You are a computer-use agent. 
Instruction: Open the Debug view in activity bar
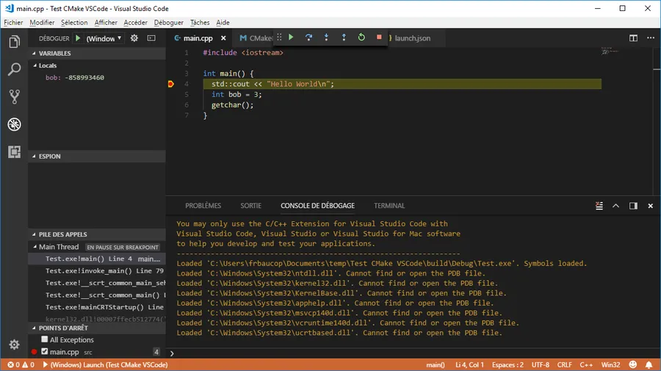pos(15,124)
